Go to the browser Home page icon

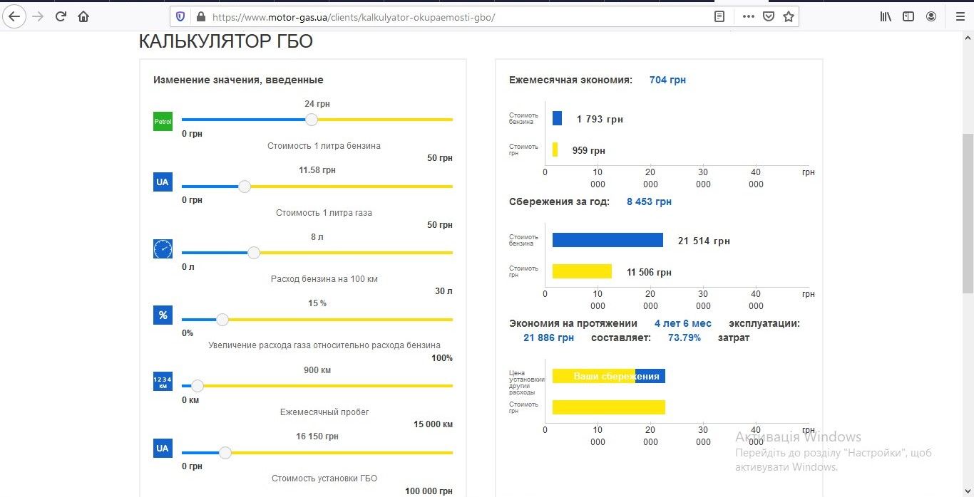tap(83, 16)
